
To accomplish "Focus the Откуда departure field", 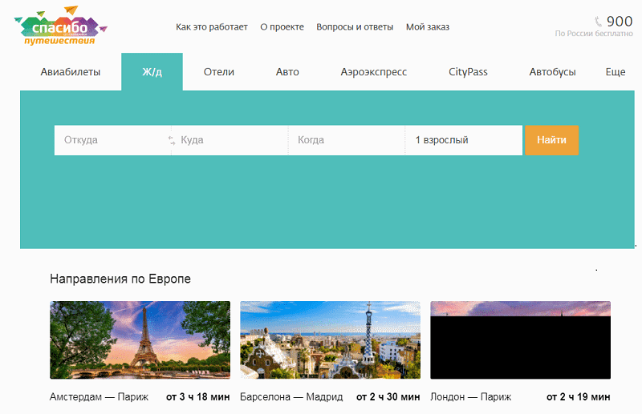I will (x=112, y=140).
